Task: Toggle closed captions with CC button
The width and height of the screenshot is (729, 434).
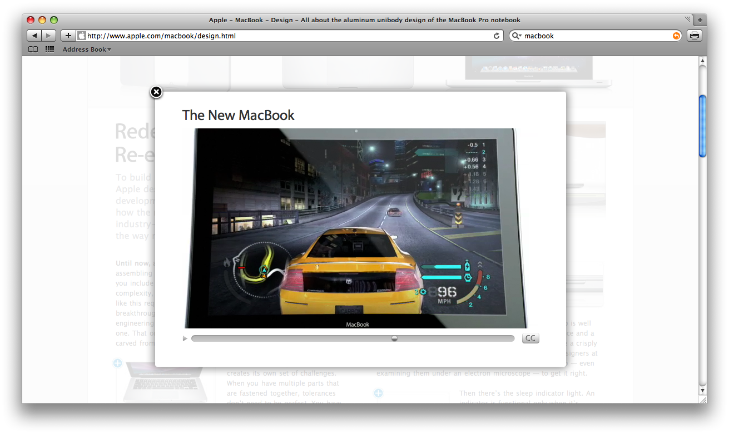Action: pyautogui.click(x=530, y=338)
